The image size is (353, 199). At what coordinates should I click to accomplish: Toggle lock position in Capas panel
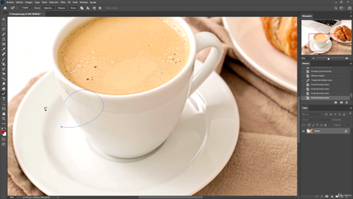pyautogui.click(x=317, y=125)
